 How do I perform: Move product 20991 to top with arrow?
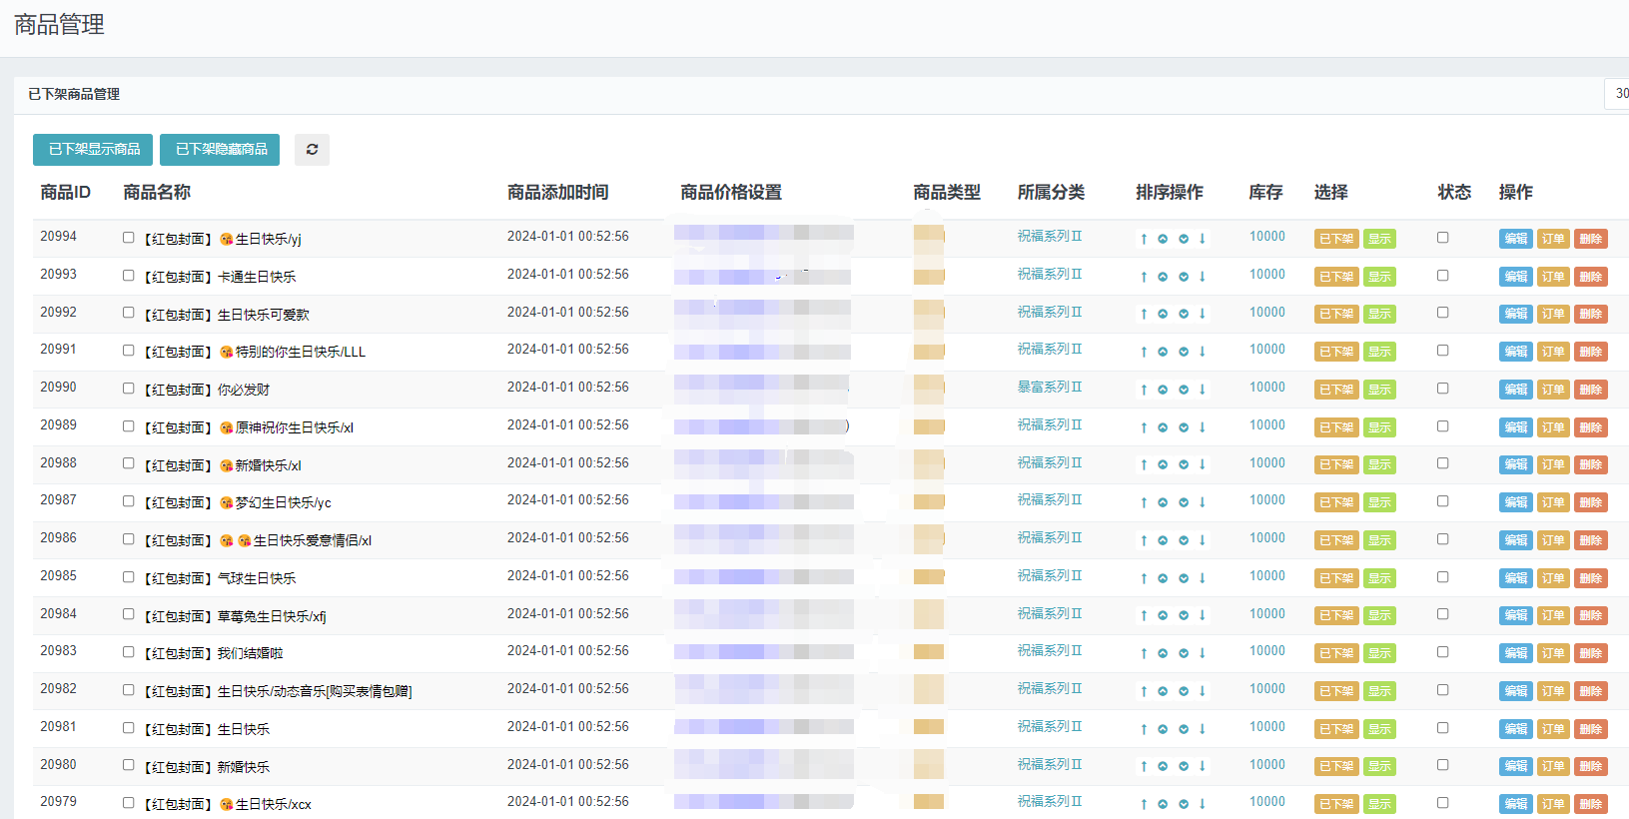[1144, 352]
